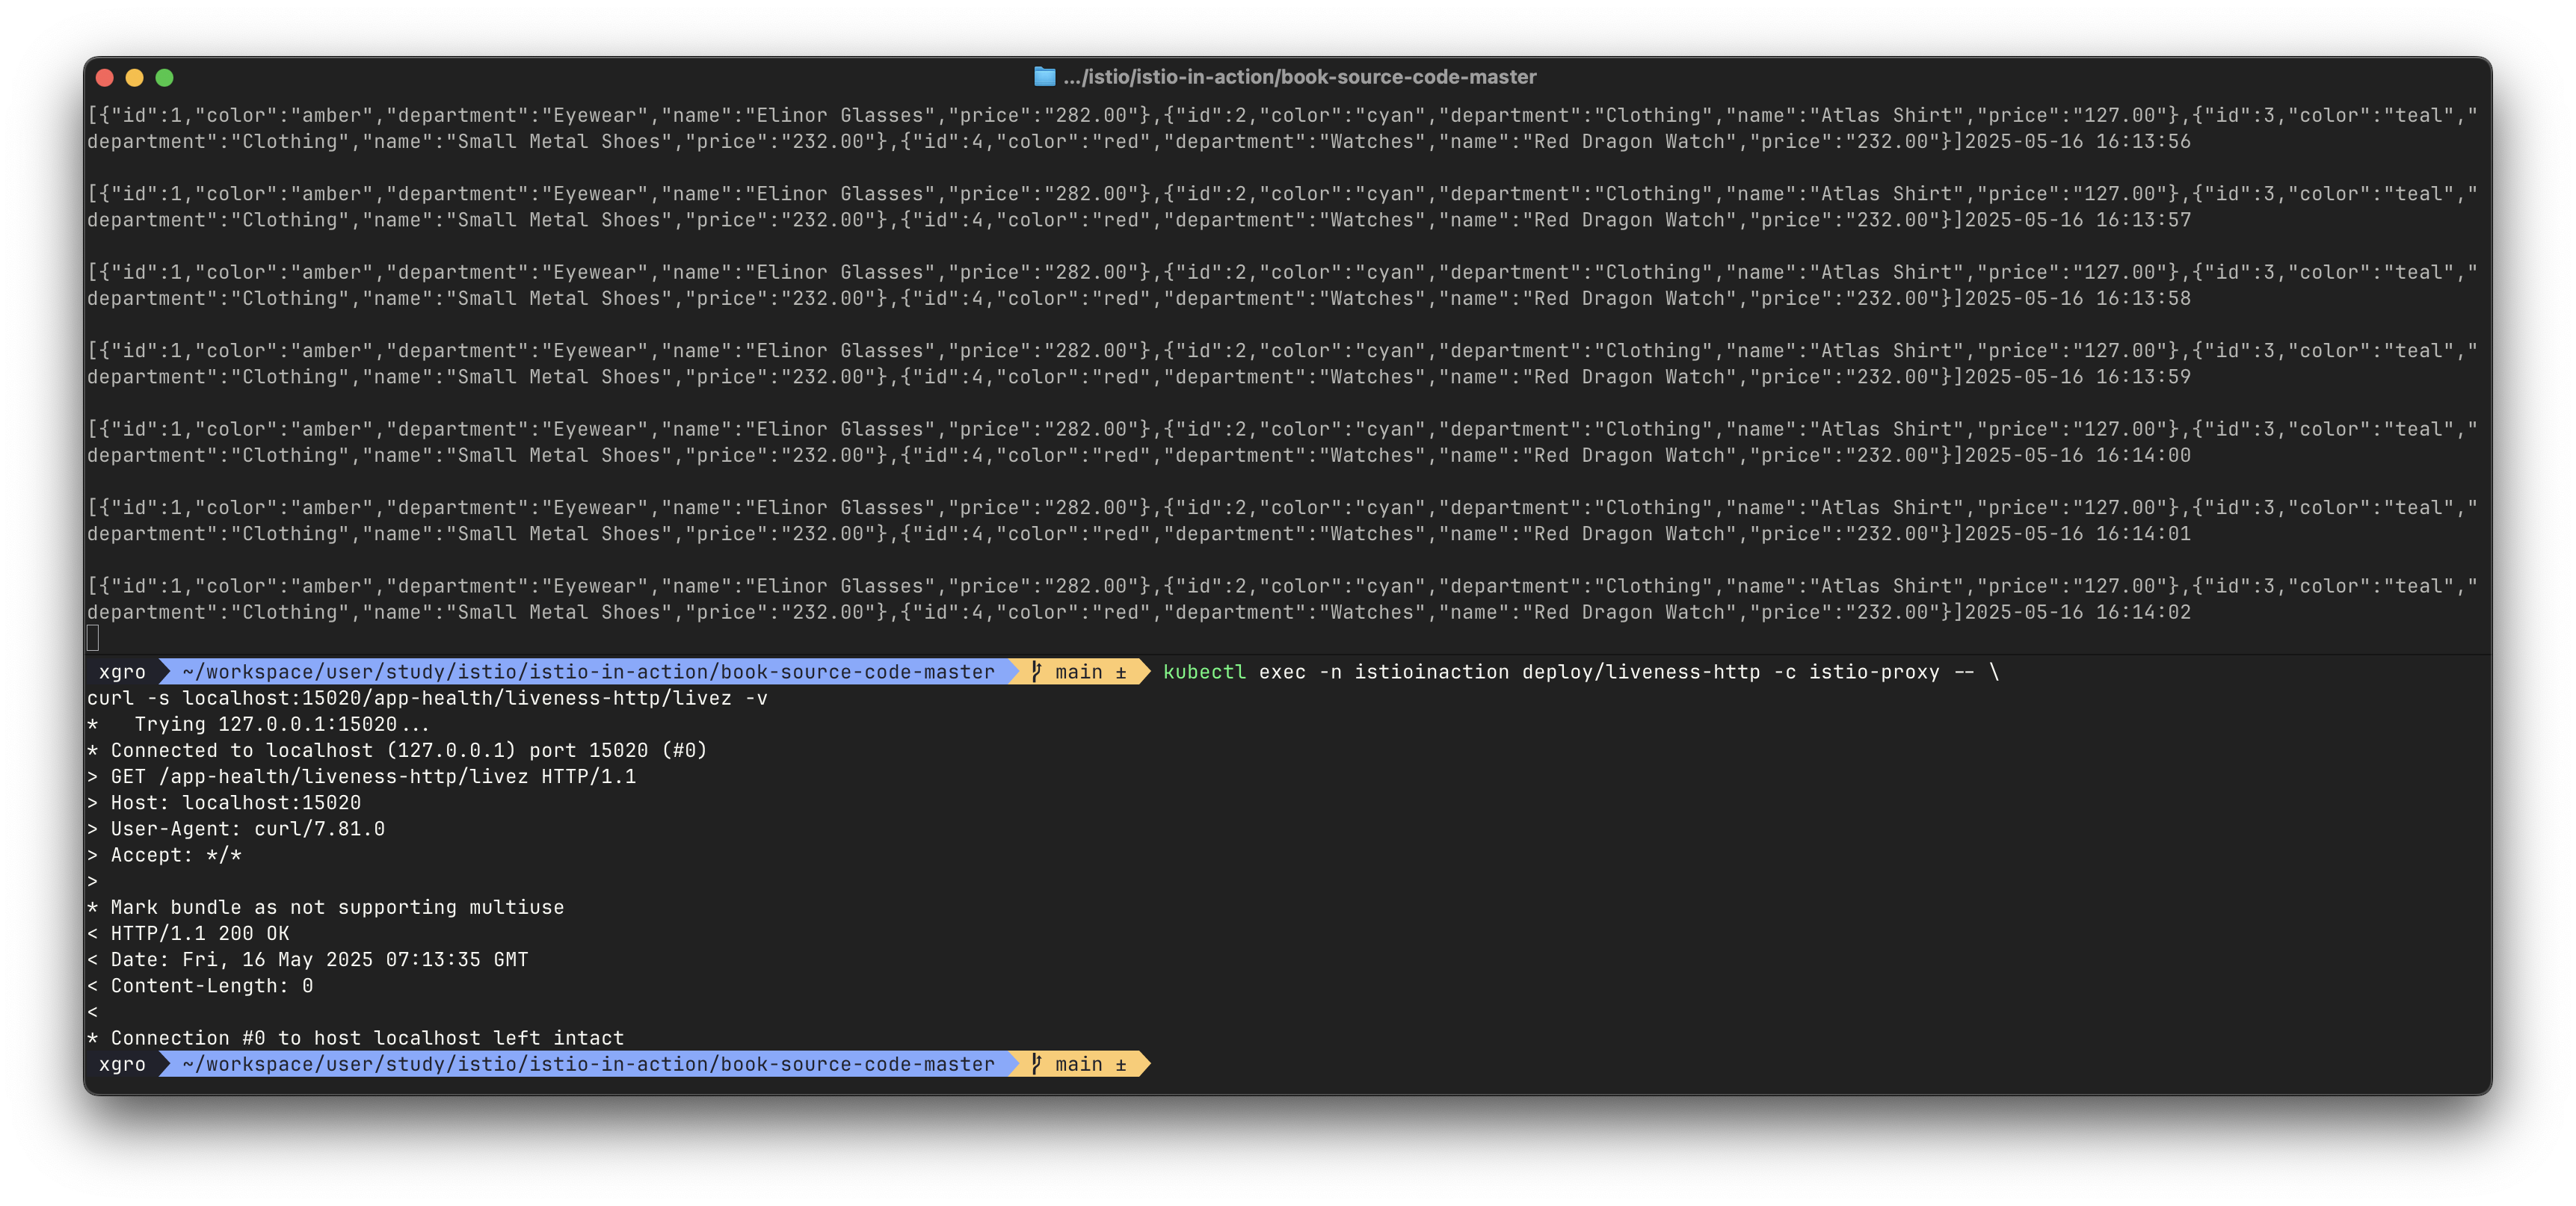Click 'Mark bundle as not supporting multiuse' line
The width and height of the screenshot is (2576, 1206).
tap(326, 907)
